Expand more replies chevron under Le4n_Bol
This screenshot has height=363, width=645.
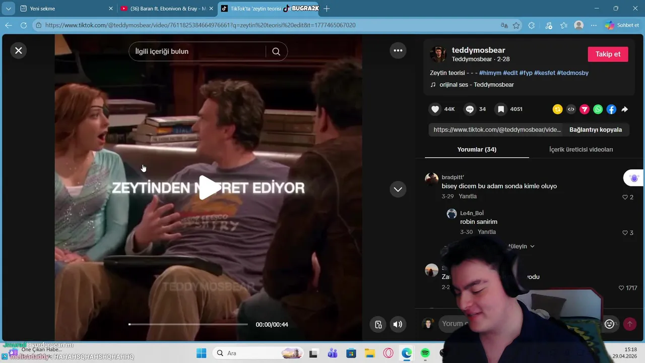point(532,247)
